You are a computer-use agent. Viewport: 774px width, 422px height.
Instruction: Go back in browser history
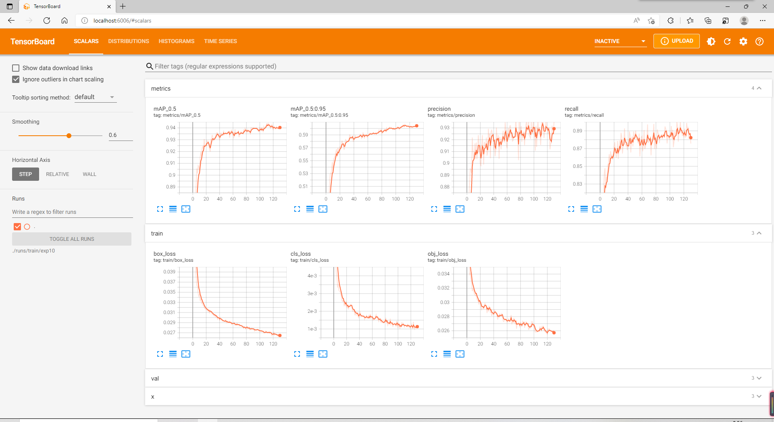pyautogui.click(x=11, y=21)
